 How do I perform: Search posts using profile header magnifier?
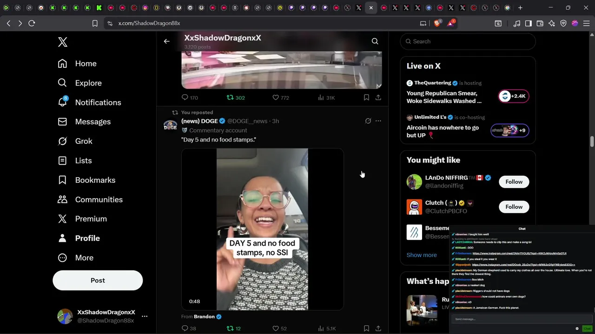pos(375,41)
